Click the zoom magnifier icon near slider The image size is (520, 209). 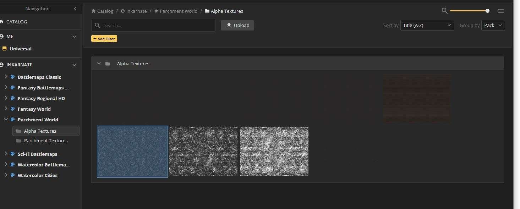(x=444, y=11)
